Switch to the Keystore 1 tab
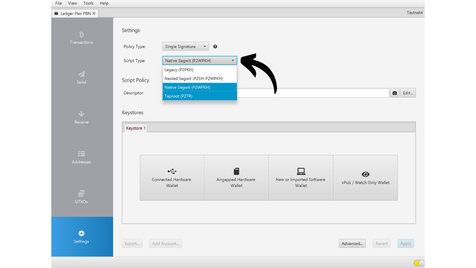 point(136,128)
